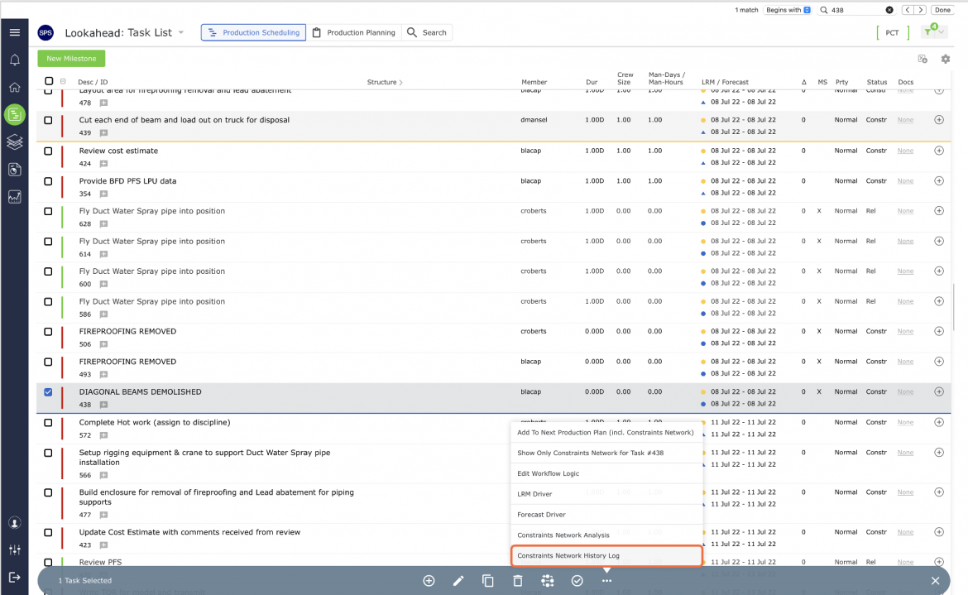This screenshot has width=968, height=595.
Task: Open the hamburger menu in sidebar
Action: coord(15,32)
